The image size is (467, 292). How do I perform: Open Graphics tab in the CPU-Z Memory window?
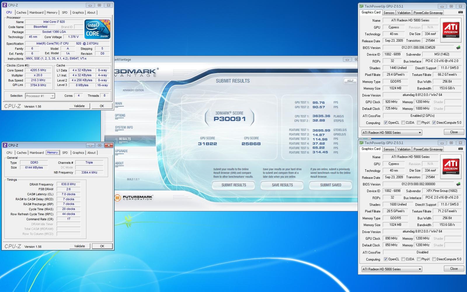[x=78, y=153]
